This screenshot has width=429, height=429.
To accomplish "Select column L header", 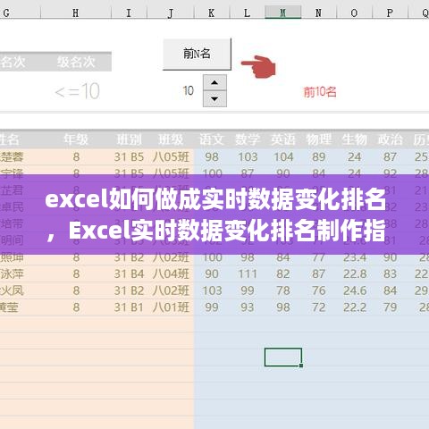I will click(247, 13).
